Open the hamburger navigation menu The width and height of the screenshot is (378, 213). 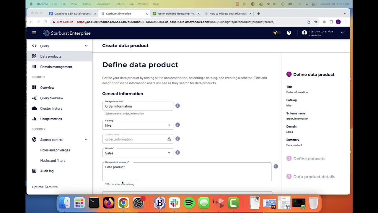[x=34, y=33]
